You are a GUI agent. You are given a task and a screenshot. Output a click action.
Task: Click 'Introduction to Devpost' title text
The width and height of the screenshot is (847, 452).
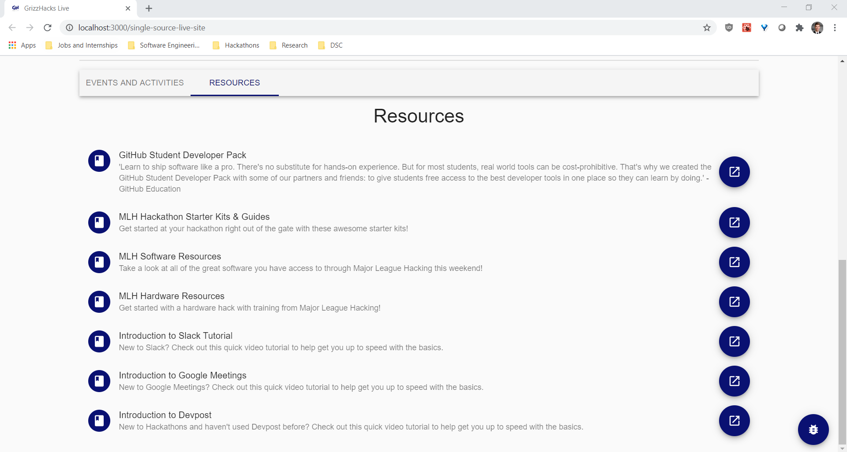coord(165,415)
